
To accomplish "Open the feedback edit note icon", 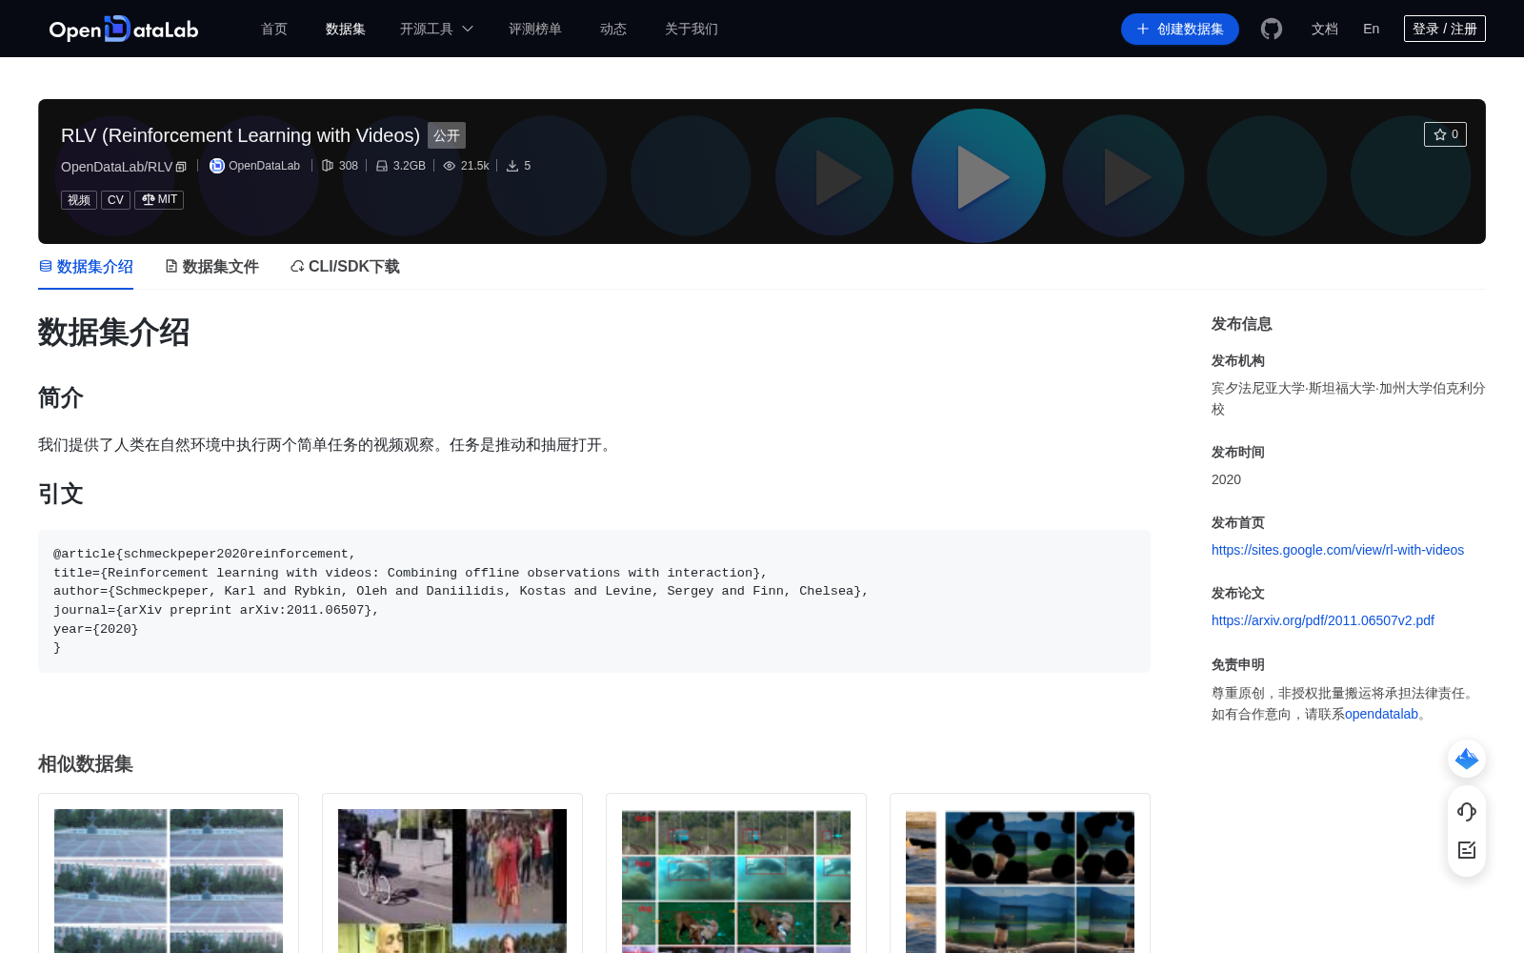I will pos(1467,850).
